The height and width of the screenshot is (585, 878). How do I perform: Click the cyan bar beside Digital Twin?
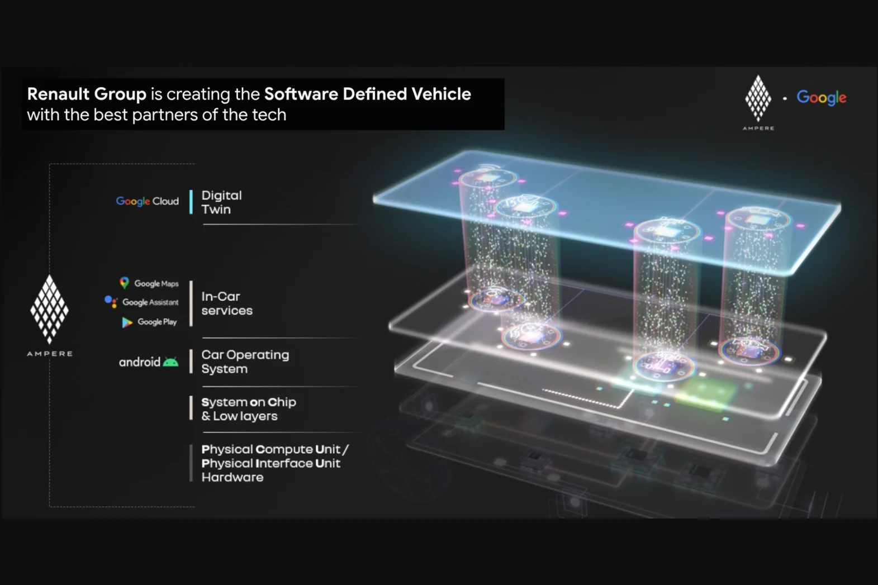point(191,202)
